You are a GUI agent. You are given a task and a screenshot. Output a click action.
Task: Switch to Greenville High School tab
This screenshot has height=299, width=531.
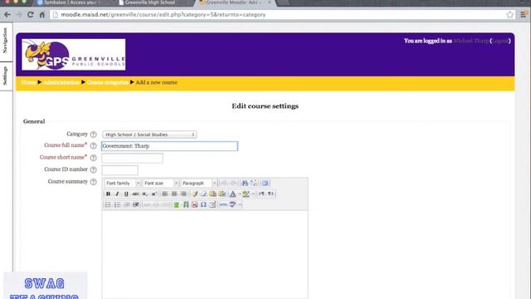click(150, 2)
